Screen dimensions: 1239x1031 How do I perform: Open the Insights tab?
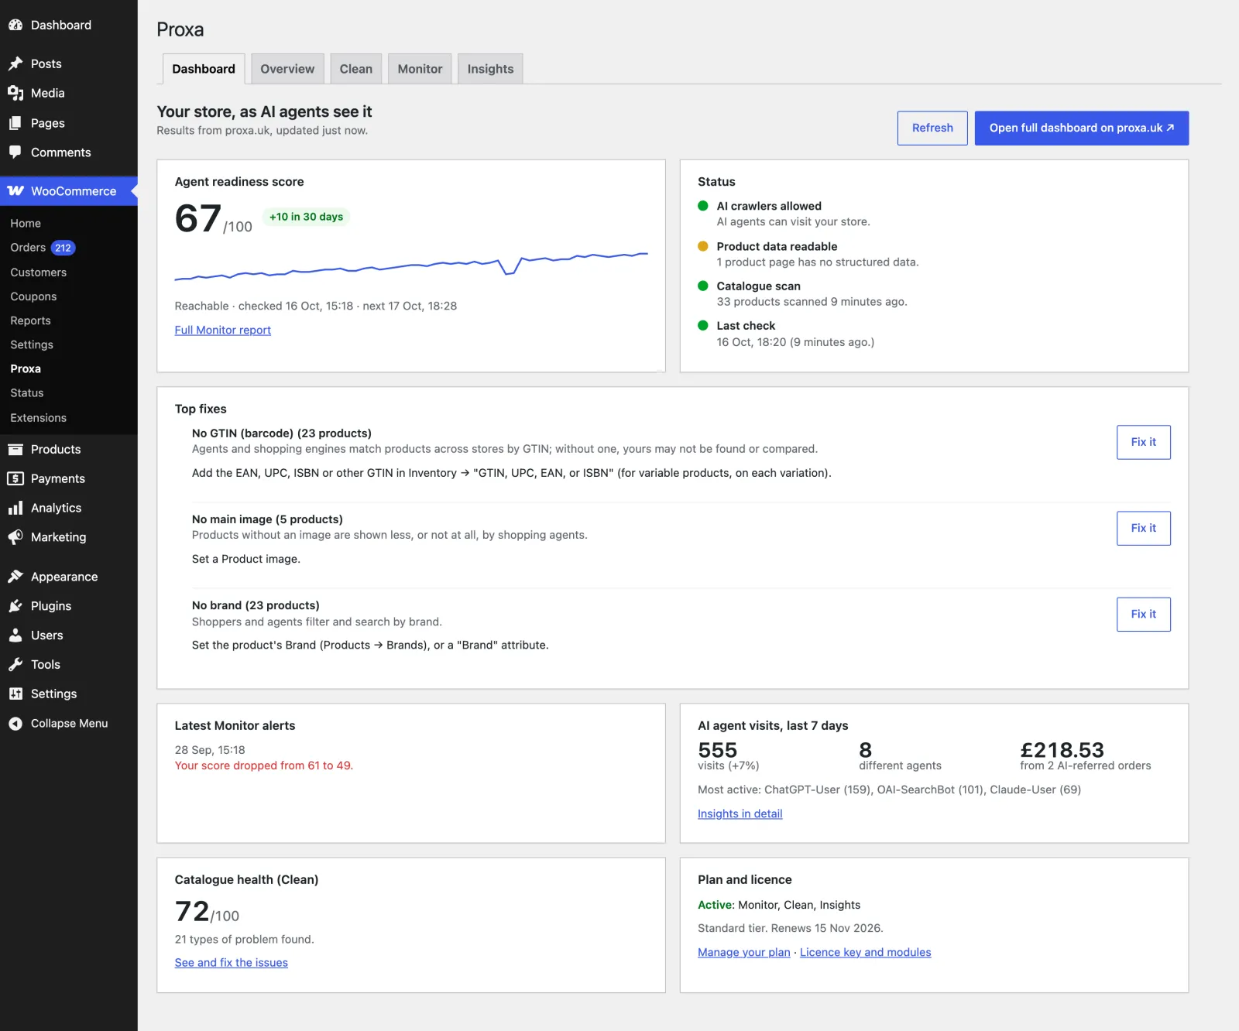tap(490, 69)
